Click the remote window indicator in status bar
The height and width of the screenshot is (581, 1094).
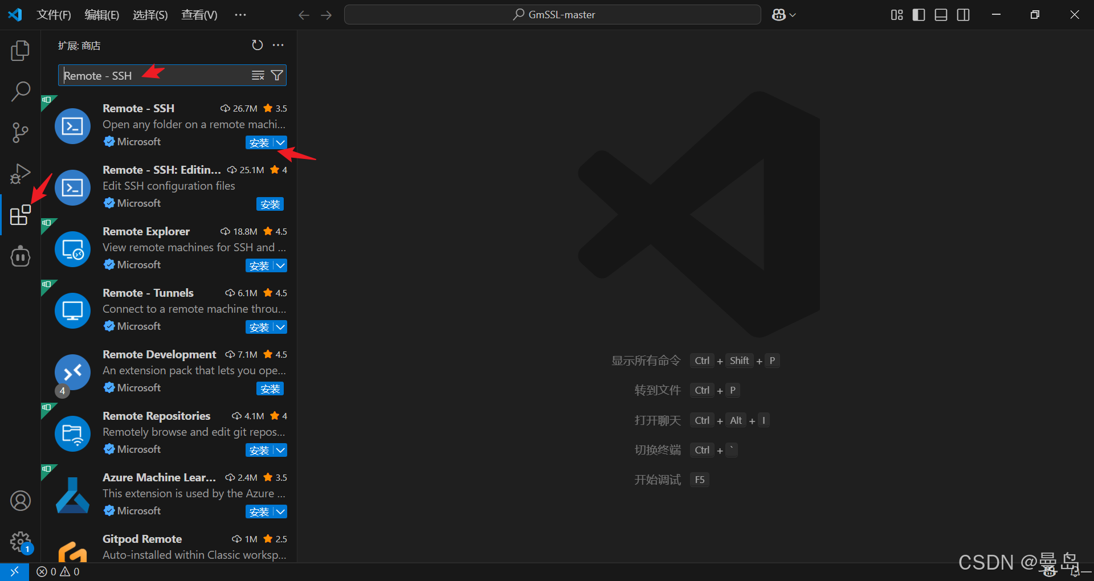tap(14, 571)
